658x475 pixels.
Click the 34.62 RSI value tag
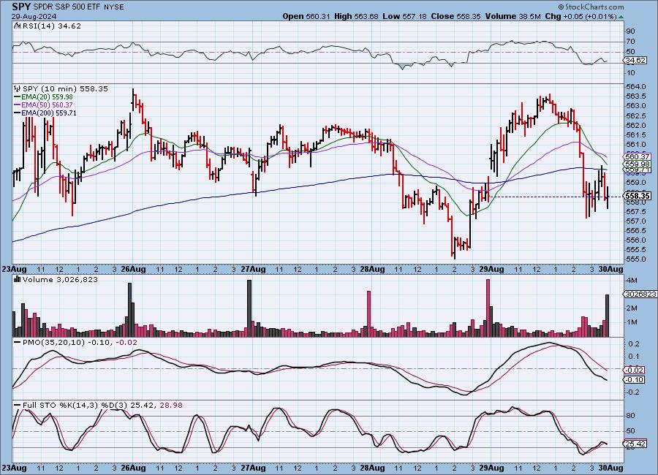[635, 61]
